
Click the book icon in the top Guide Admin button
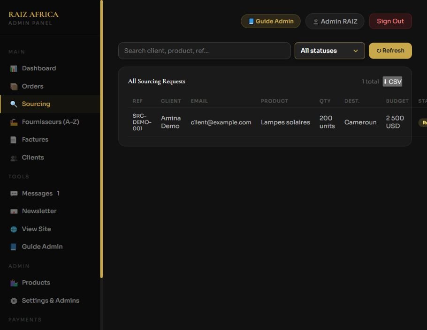tap(251, 21)
